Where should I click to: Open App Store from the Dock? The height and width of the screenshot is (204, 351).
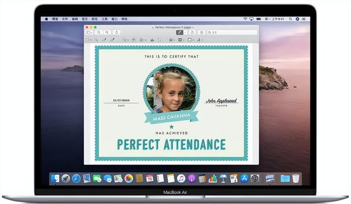point(244,178)
